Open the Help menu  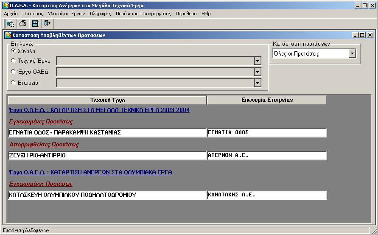pos(206,14)
